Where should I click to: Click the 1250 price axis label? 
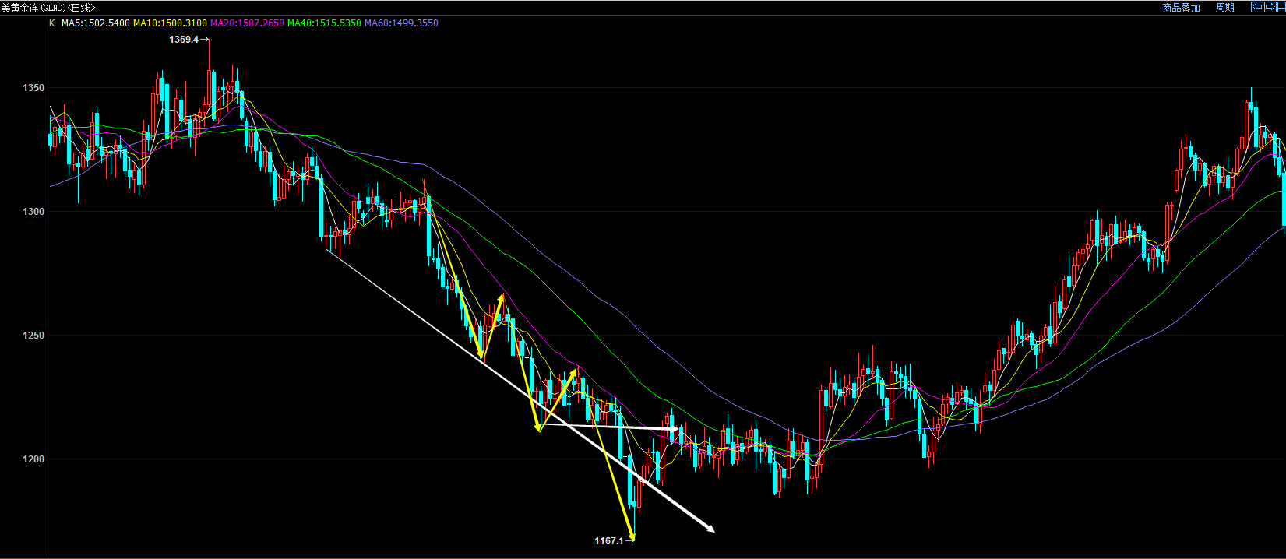point(33,336)
